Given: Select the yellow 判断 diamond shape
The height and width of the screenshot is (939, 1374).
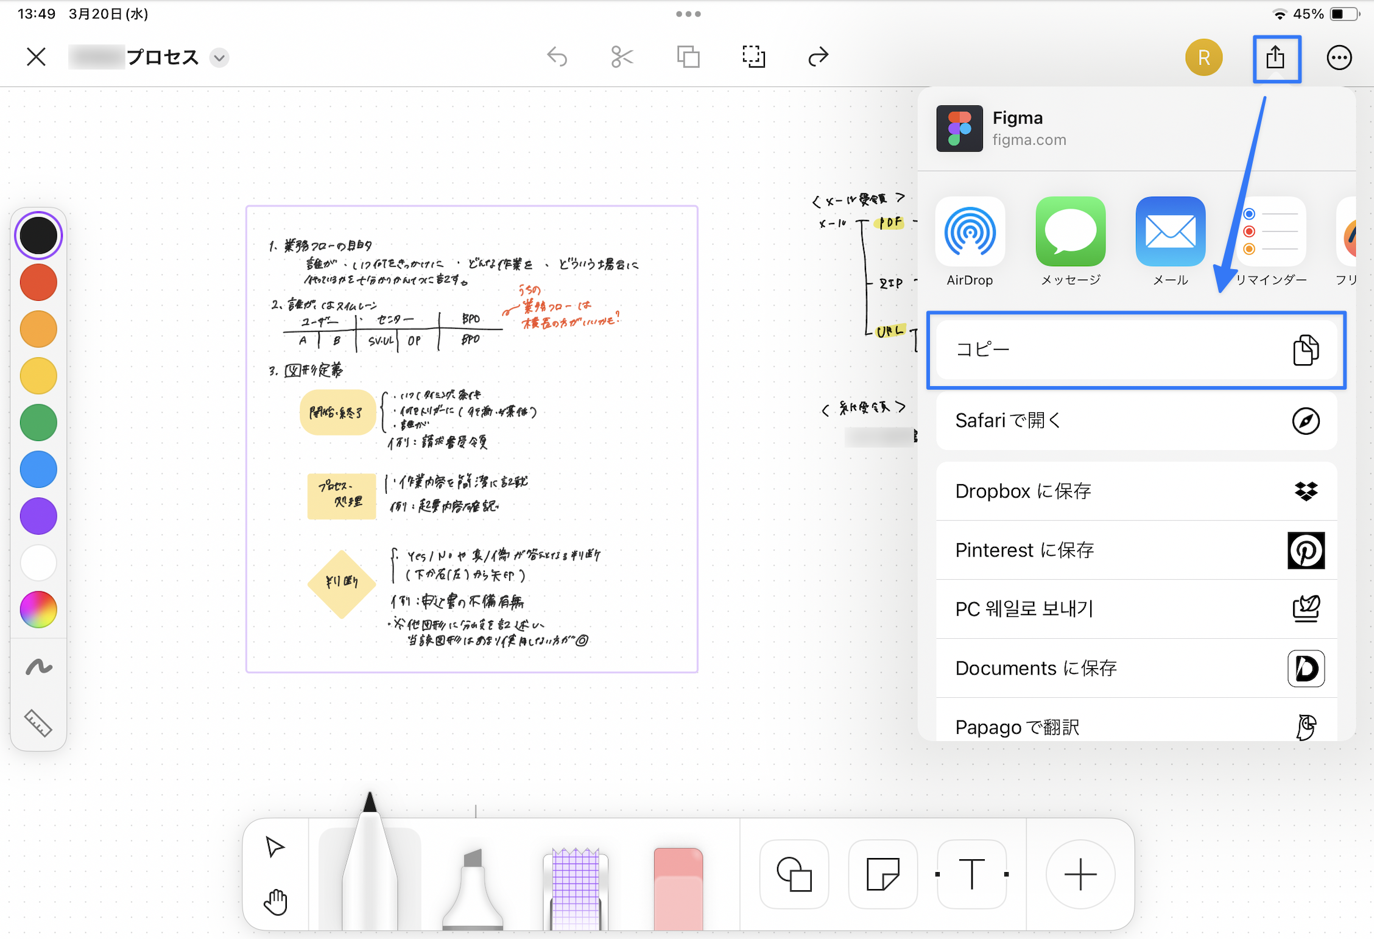Looking at the screenshot, I should [x=342, y=584].
